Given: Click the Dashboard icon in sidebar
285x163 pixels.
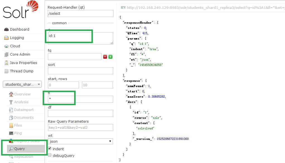Looking at the screenshot, I should point(6,29).
